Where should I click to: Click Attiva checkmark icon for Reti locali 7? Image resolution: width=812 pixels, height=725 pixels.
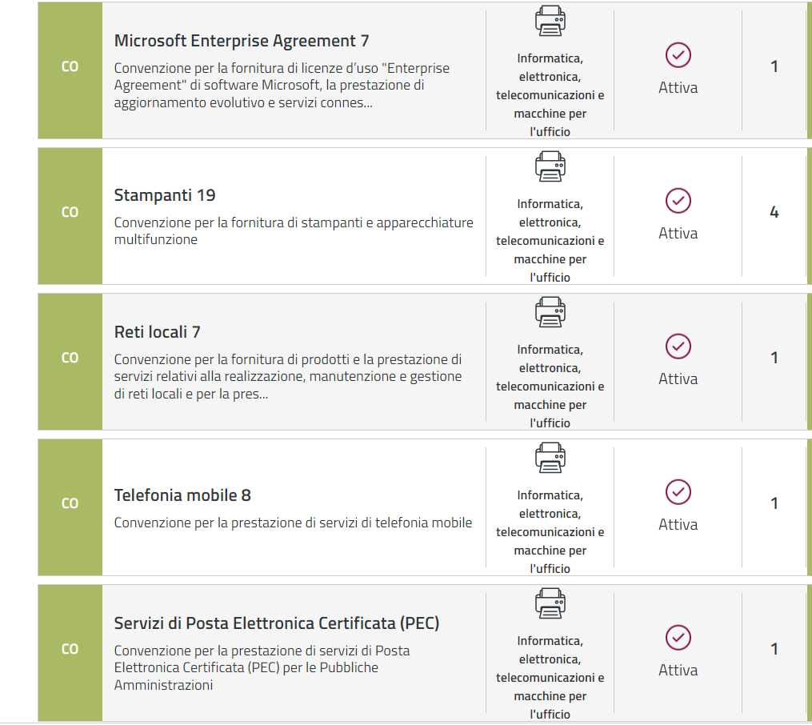coord(678,346)
